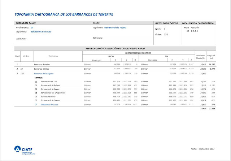231x161 pixels.
Task: Click pendiente '10,3%' in Barranco Juan Luis row
Action: point(203,82)
